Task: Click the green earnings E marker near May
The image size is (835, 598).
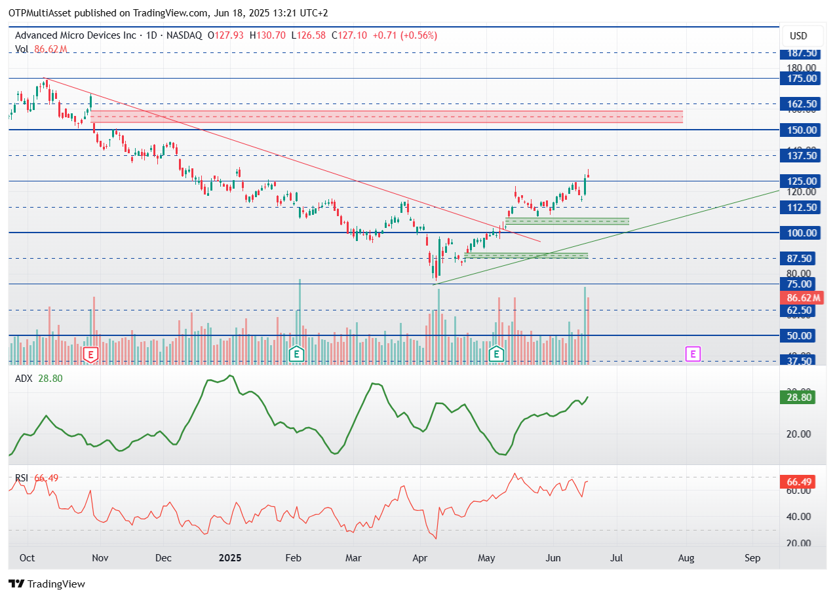Action: click(x=497, y=354)
